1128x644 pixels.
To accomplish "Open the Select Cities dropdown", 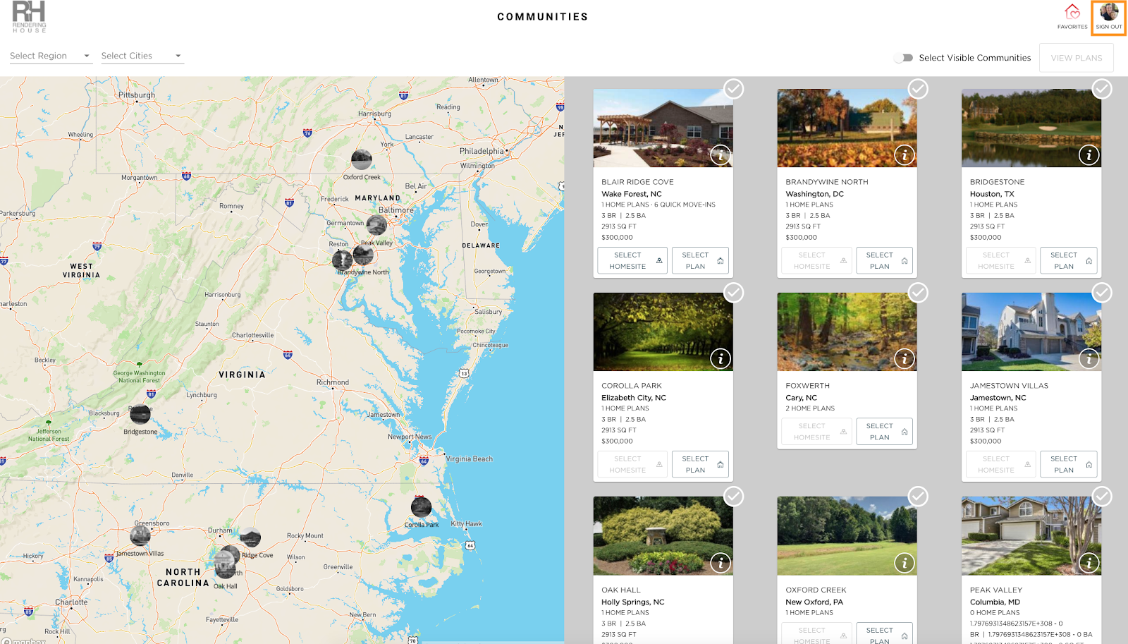I will tap(142, 56).
